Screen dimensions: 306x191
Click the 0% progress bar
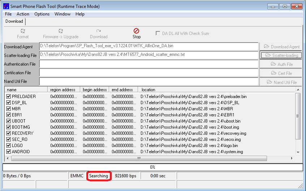coord(153,167)
